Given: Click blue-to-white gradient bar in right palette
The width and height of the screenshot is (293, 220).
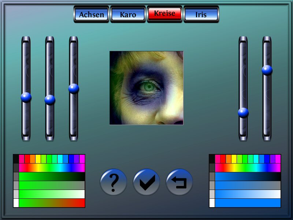Looking at the screenshot, I should pyautogui.click(x=248, y=194).
